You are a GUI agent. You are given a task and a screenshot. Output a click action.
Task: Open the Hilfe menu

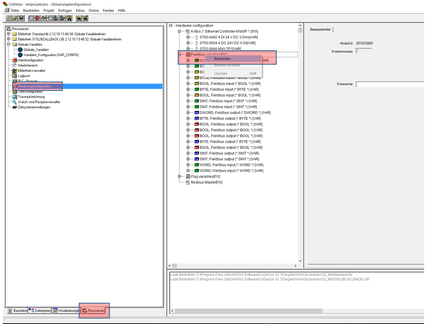point(122,10)
